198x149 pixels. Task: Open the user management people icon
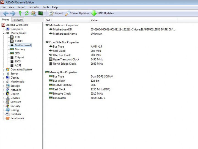click(34, 13)
